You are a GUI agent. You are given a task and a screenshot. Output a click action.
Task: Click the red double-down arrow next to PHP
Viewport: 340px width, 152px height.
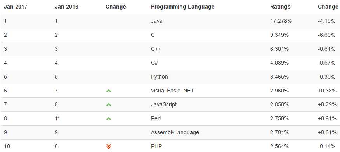[x=109, y=147]
